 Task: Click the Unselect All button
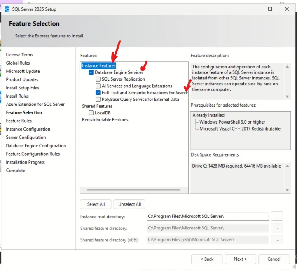[x=129, y=204]
